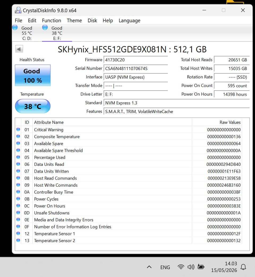255x277 pixels.
Task: Click the status dot for Data Units Written
Action: click(18, 171)
